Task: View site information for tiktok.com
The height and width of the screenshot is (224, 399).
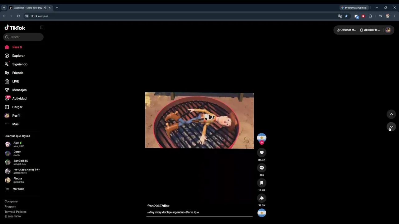Action: point(26,16)
